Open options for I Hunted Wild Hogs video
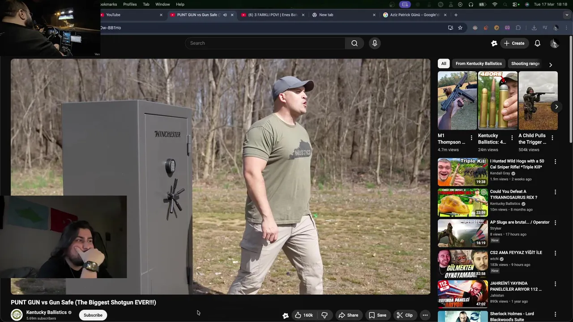The image size is (573, 322). 555,161
